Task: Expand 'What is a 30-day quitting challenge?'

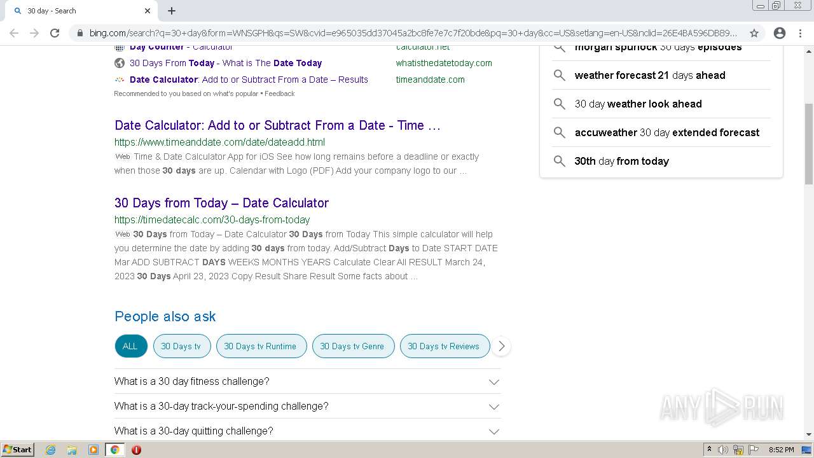Action: (494, 431)
